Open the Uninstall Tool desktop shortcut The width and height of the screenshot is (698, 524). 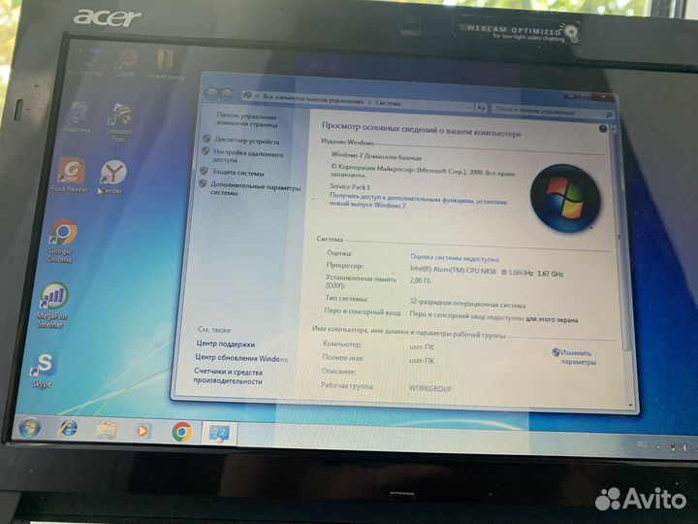[x=119, y=121]
